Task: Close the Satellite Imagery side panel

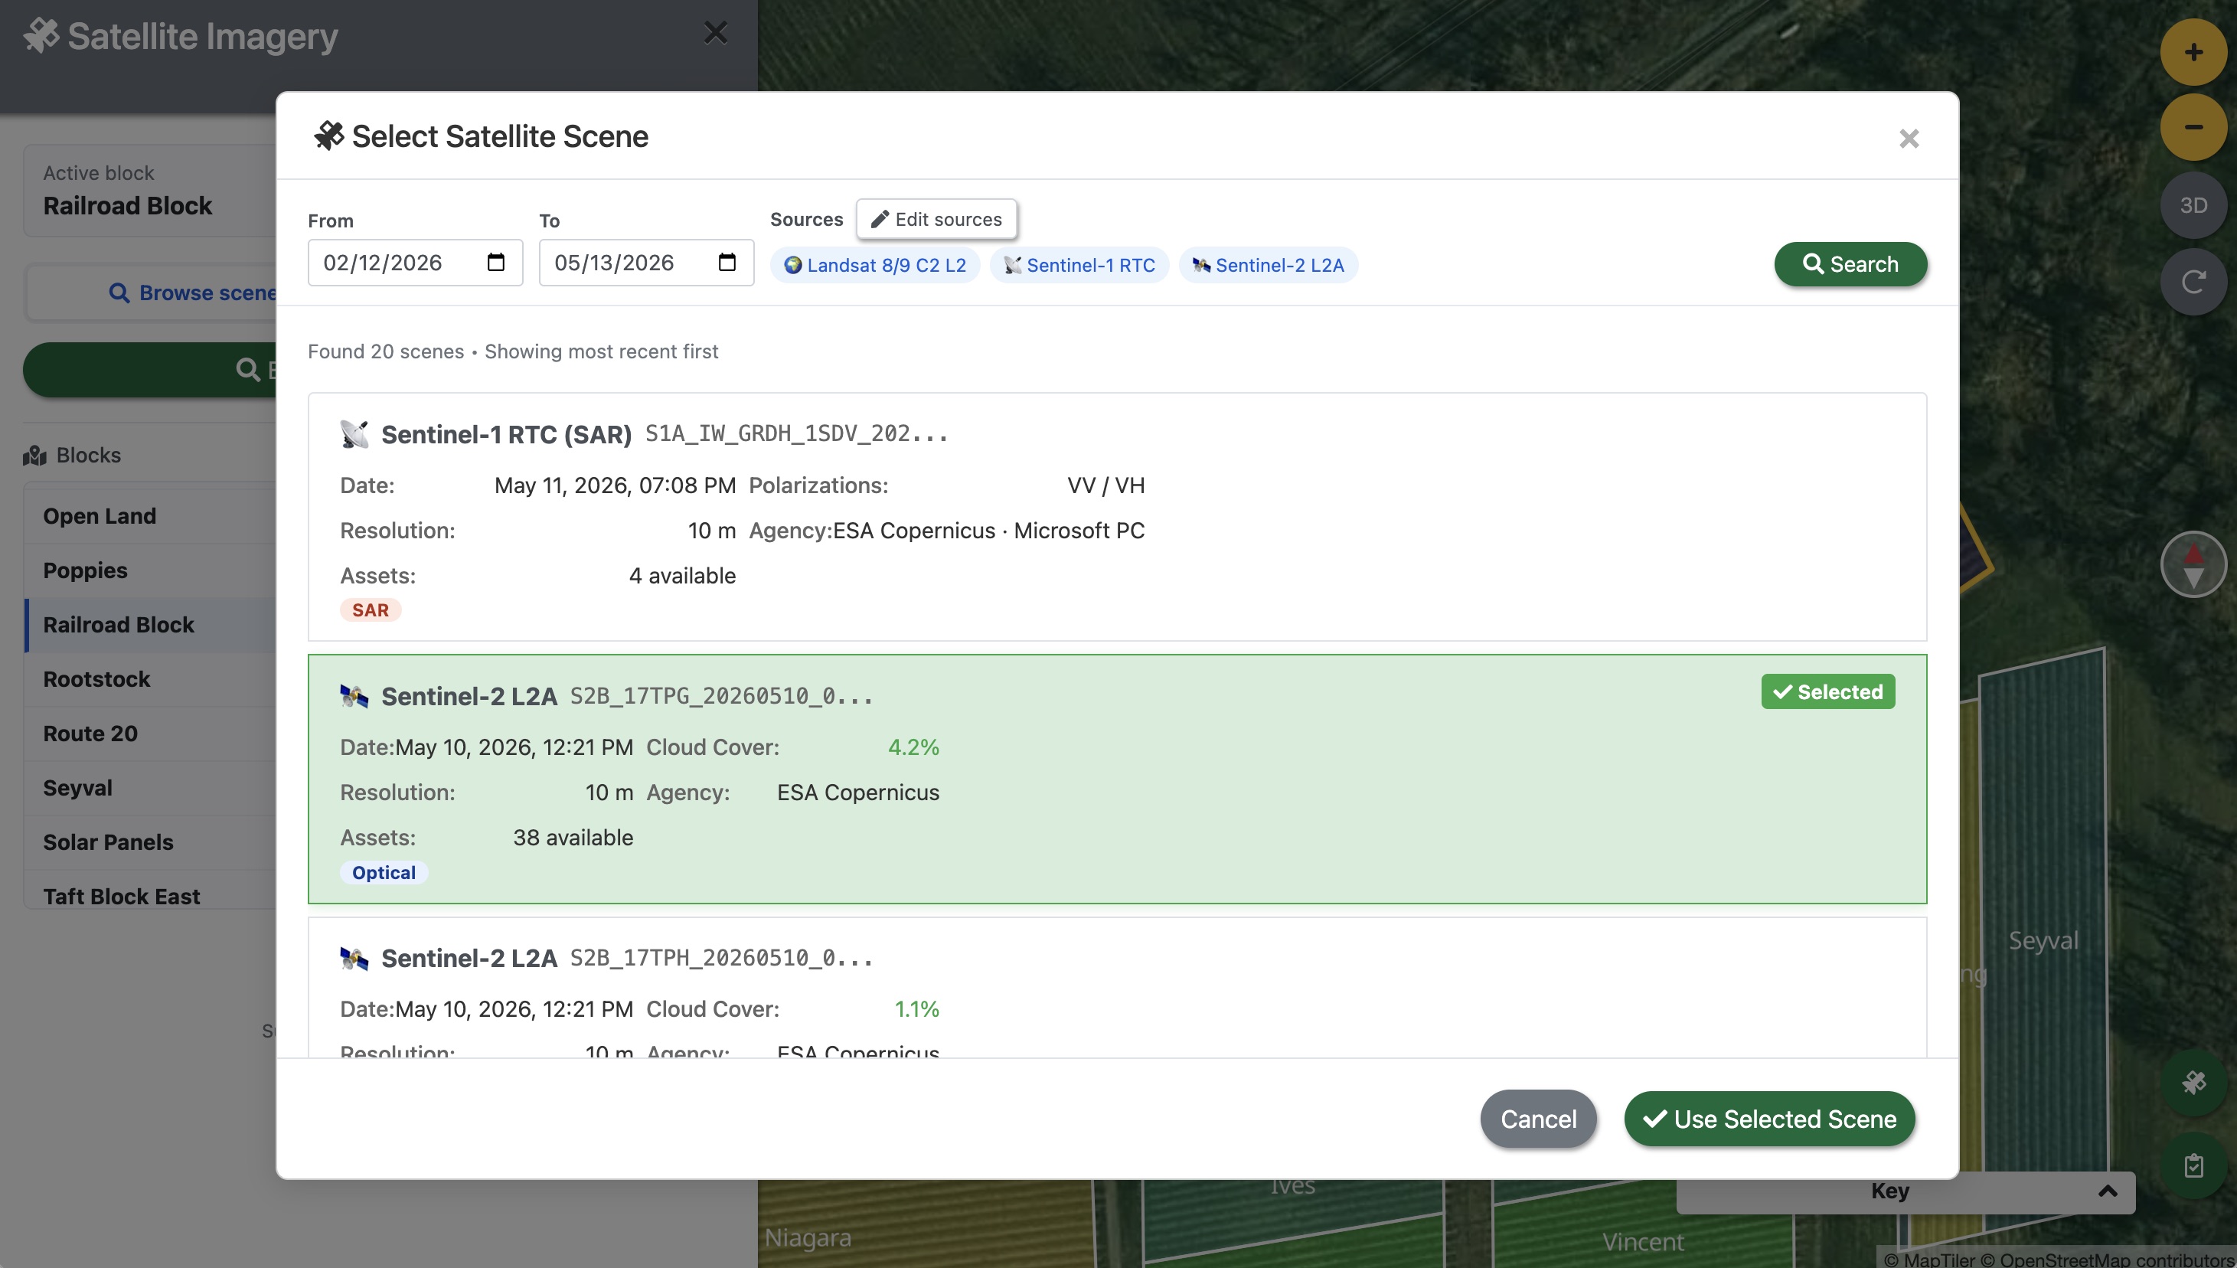Action: [715, 33]
